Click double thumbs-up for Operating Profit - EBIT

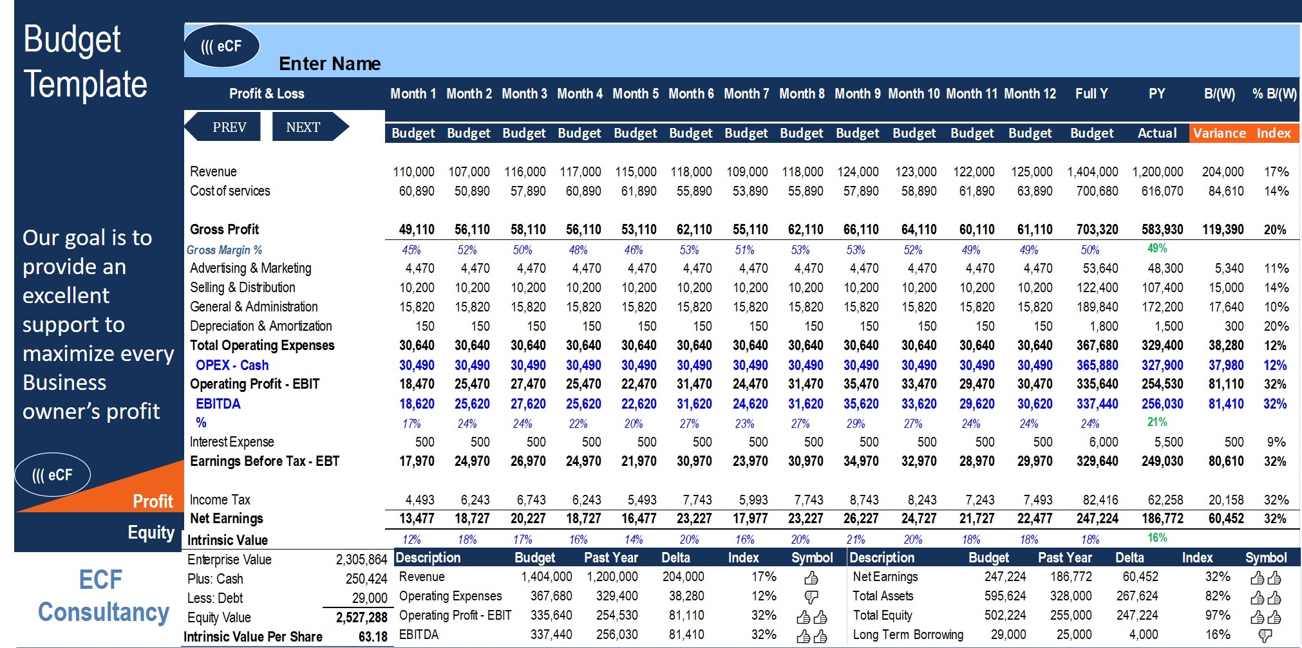click(x=811, y=616)
